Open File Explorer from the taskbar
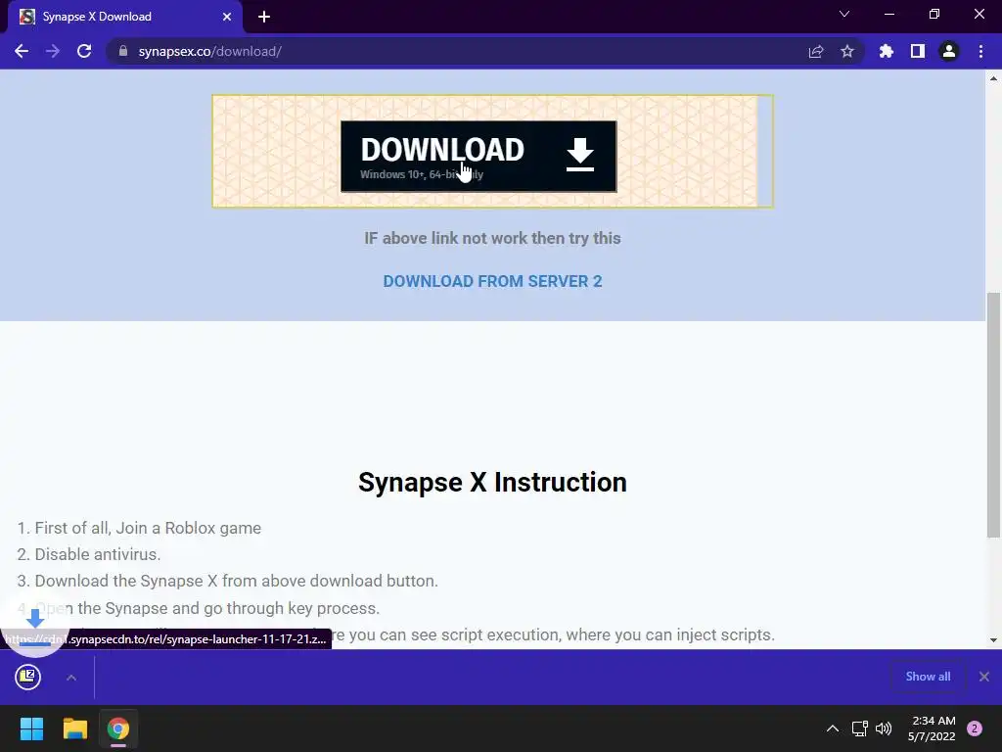The height and width of the screenshot is (752, 1002). 74,728
